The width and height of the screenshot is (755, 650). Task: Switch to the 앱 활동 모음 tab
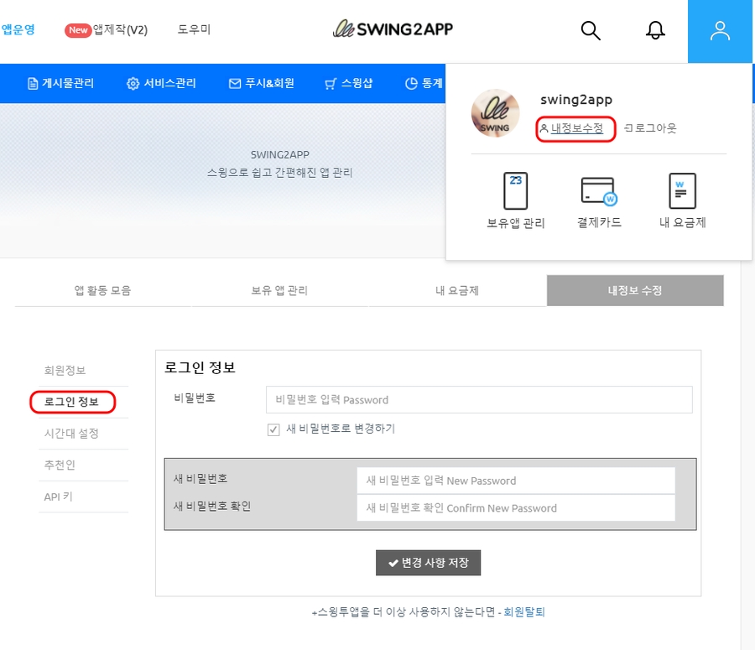102,291
